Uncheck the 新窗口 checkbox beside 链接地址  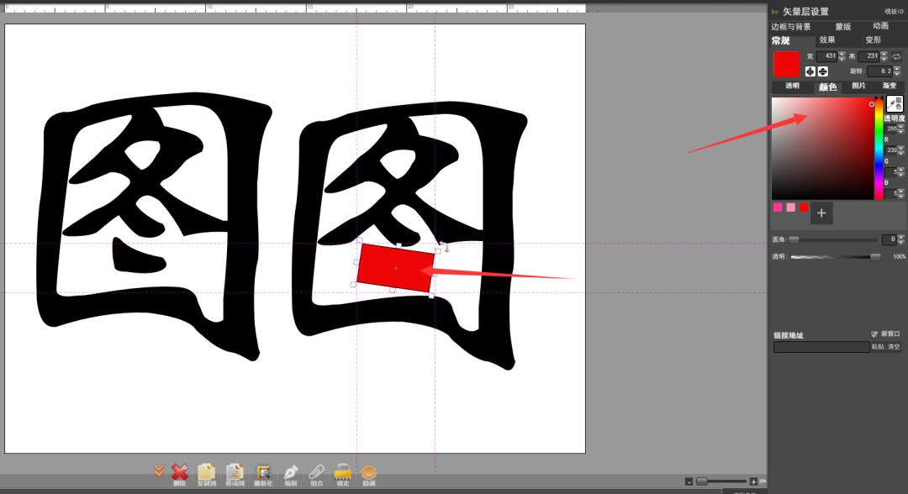point(876,334)
